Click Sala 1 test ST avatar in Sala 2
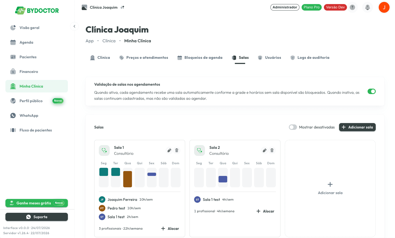The width and height of the screenshot is (395, 238). [x=197, y=200]
